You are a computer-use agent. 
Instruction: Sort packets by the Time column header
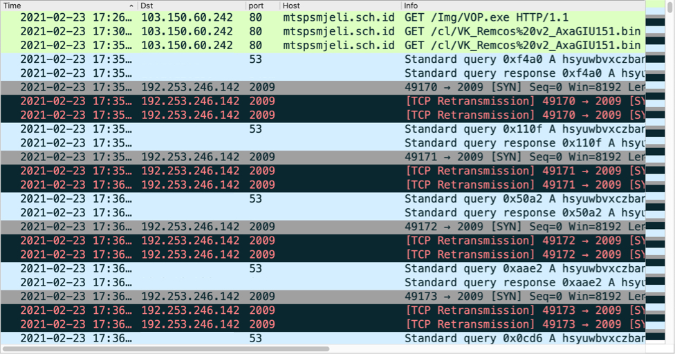click(69, 6)
